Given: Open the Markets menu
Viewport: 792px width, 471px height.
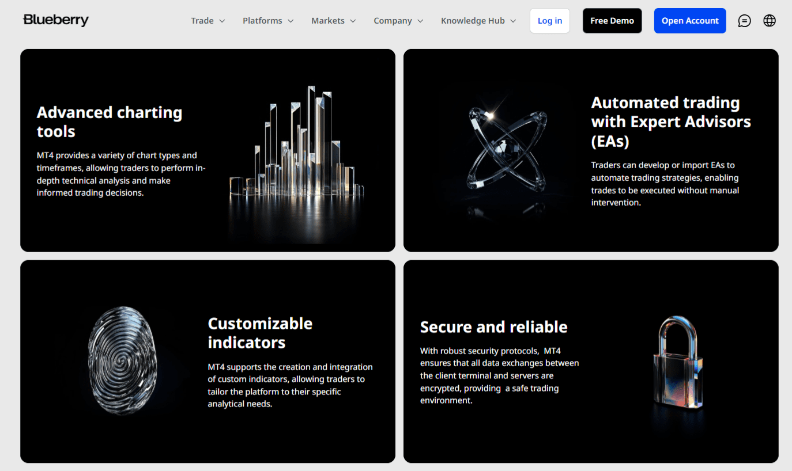Looking at the screenshot, I should pos(329,20).
